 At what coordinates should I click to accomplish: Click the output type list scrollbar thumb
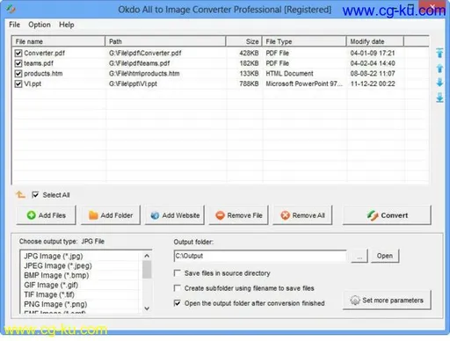point(147,270)
